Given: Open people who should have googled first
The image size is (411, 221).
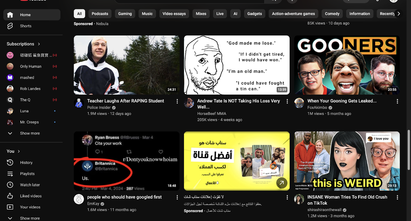Looking at the screenshot, I should (124, 197).
